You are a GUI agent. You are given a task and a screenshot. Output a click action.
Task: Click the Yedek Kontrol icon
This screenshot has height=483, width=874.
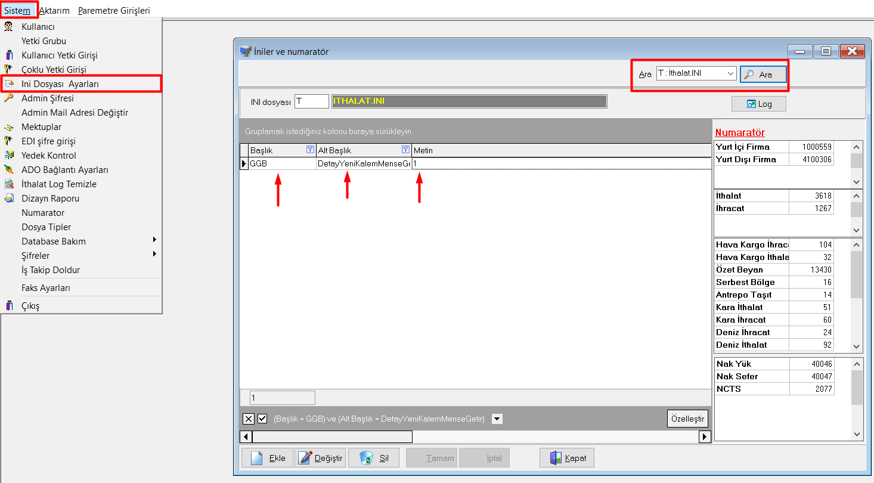9,156
